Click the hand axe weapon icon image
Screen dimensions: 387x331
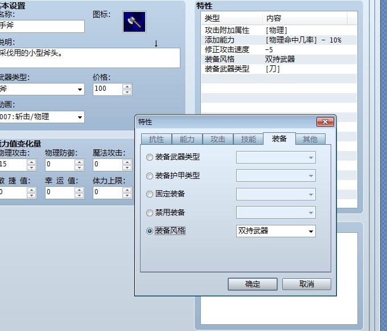134,22
